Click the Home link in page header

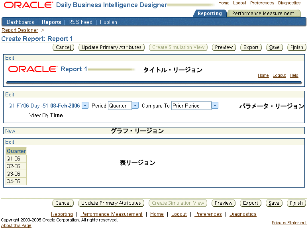point(224,3)
